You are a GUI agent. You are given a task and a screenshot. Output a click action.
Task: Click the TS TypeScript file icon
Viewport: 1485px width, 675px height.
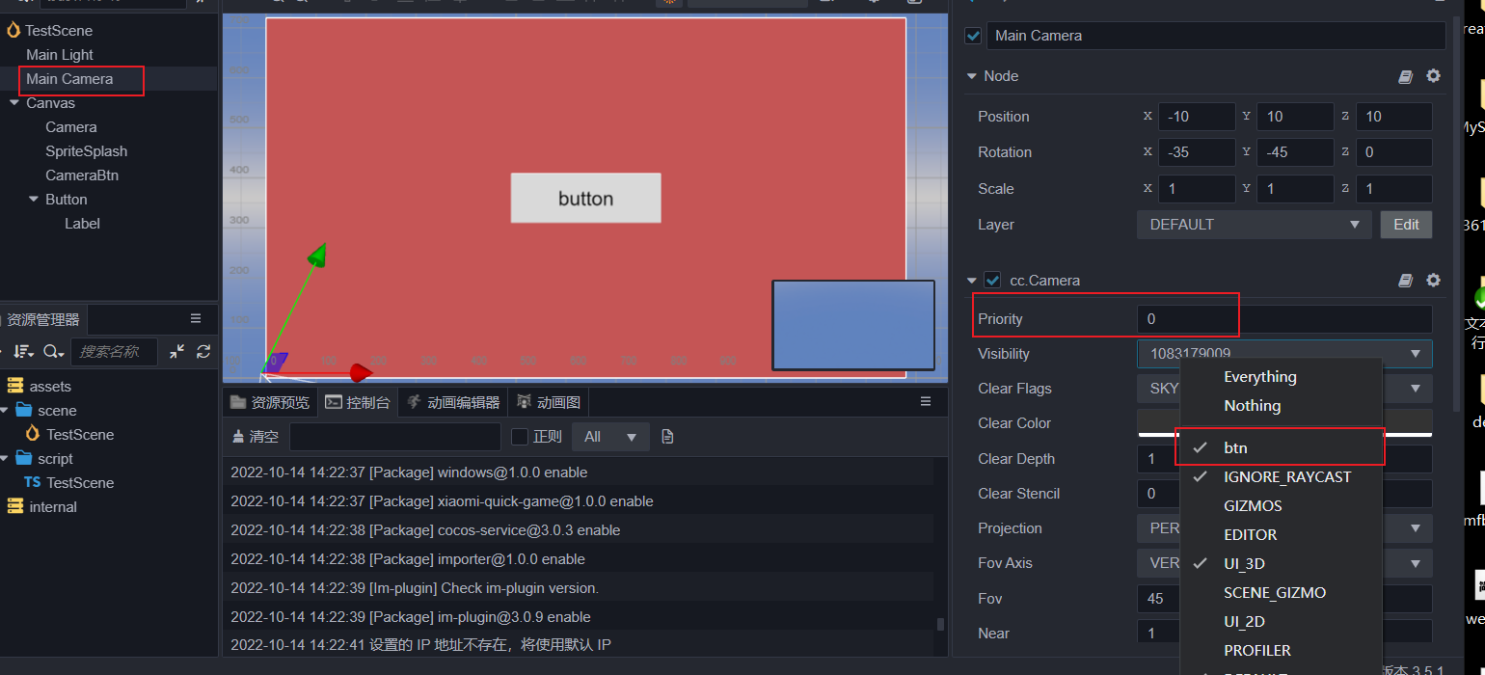(x=33, y=482)
